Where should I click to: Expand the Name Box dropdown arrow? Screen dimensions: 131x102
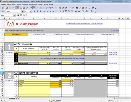click(x=14, y=15)
